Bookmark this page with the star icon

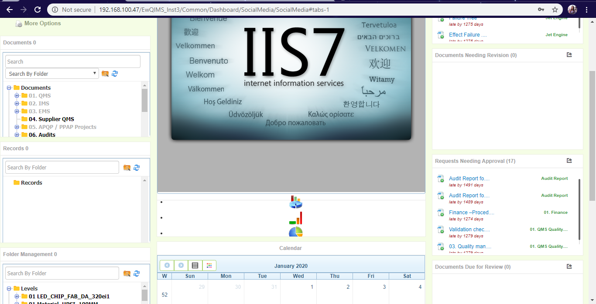(x=555, y=9)
